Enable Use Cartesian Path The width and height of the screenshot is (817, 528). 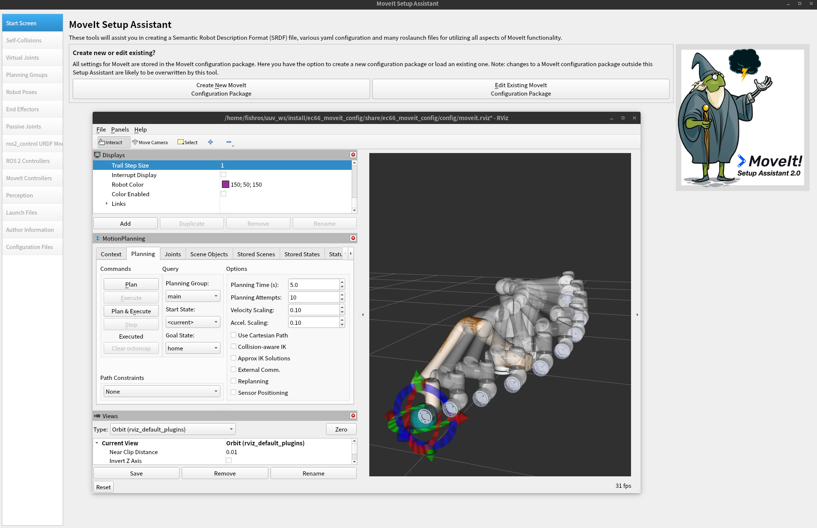[233, 335]
